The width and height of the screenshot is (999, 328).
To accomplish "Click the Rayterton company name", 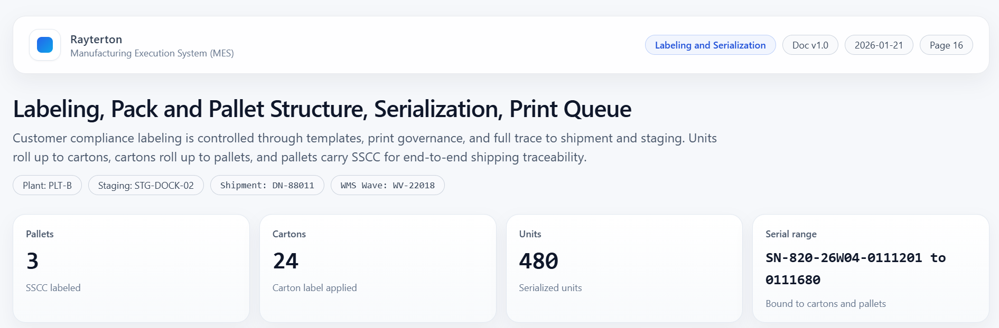I will coord(96,40).
